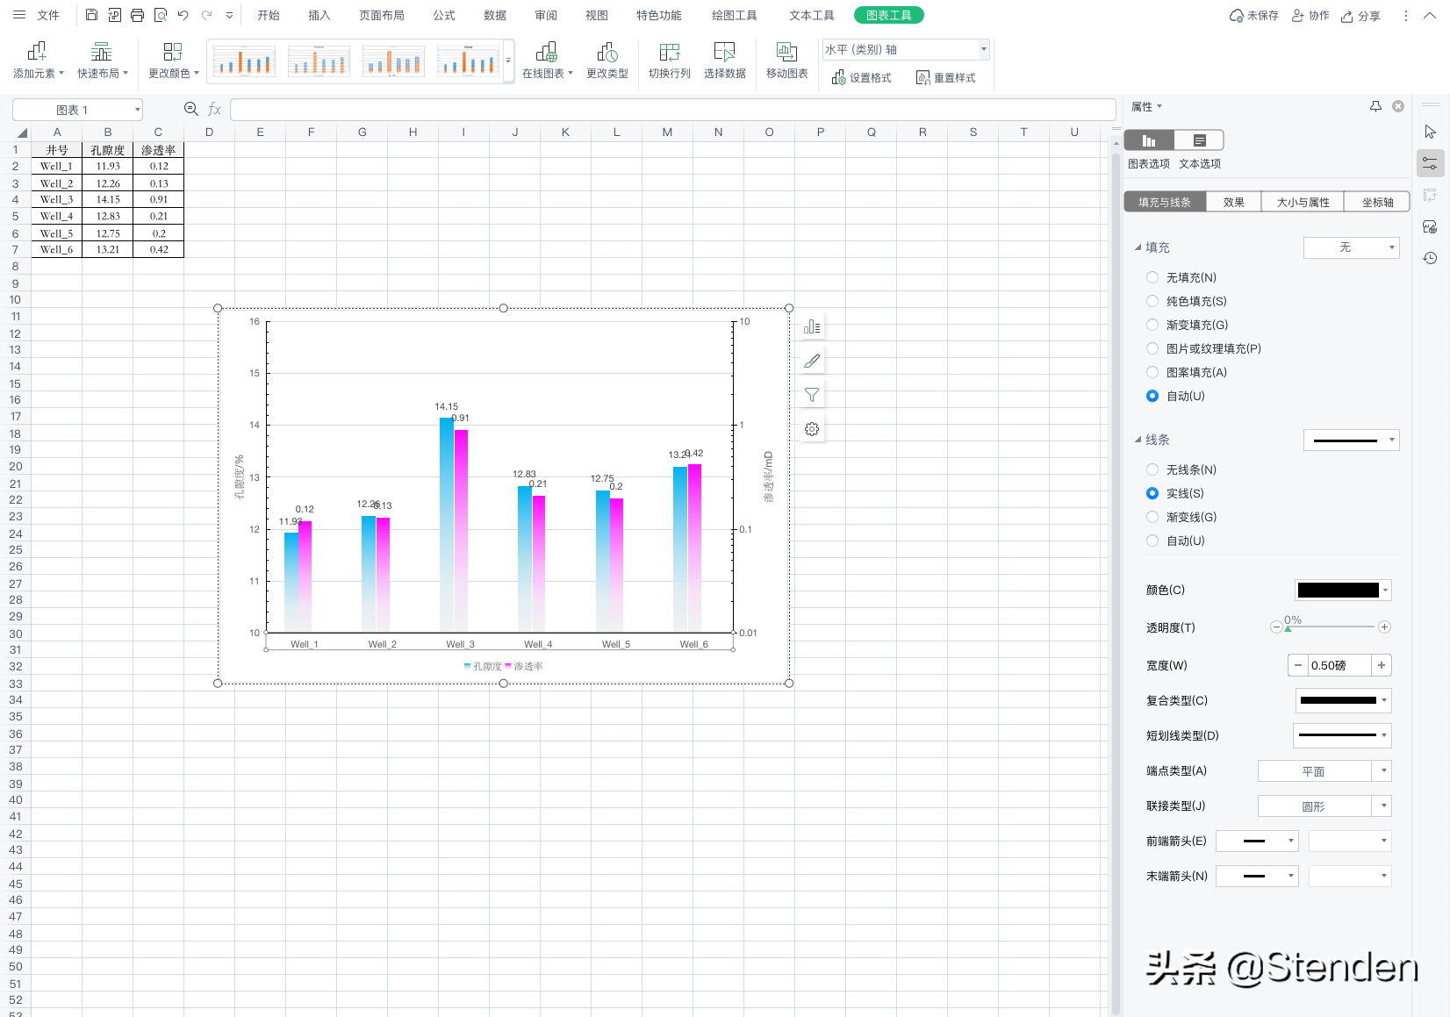This screenshot has width=1450, height=1017.
Task: Open the line Color (颜色) swatch
Action: click(1343, 591)
